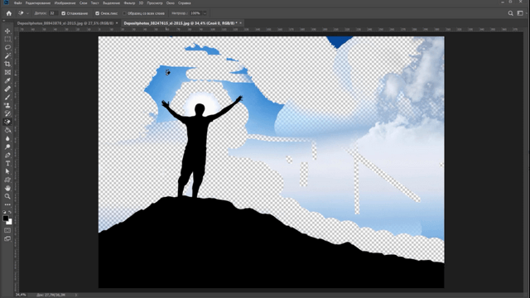Viewport: 530px width, 298px height.
Task: Close the Depositphotos_88943876 document tab
Action: point(117,23)
